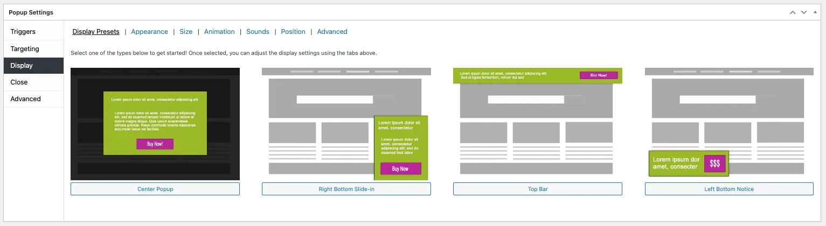
Task: Choose the Left Bottom Notice button
Action: pyautogui.click(x=729, y=189)
